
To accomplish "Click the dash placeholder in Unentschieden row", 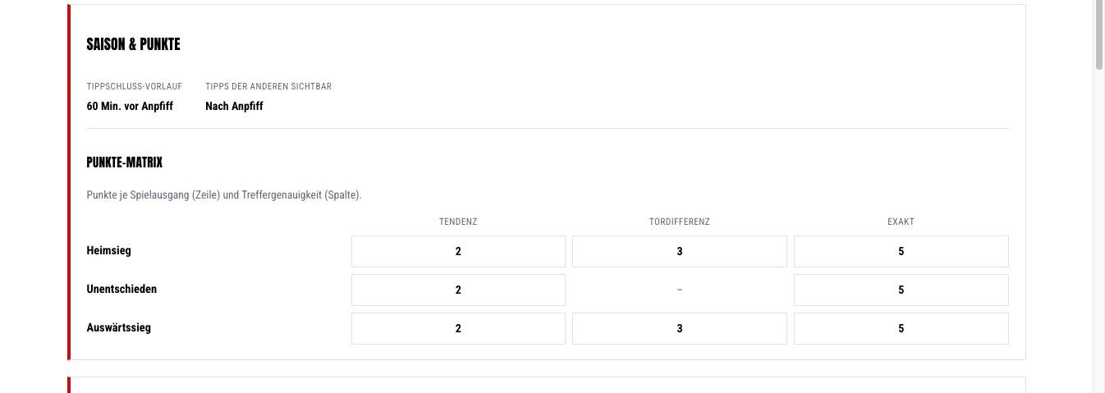I will pyautogui.click(x=680, y=290).
